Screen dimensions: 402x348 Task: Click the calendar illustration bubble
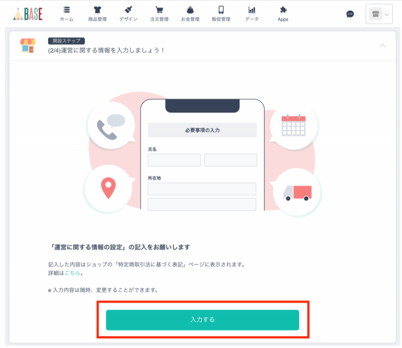click(294, 126)
